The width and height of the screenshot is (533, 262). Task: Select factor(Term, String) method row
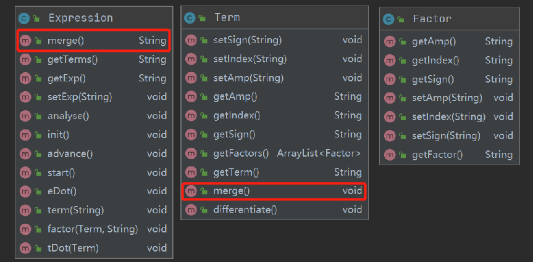click(92, 229)
